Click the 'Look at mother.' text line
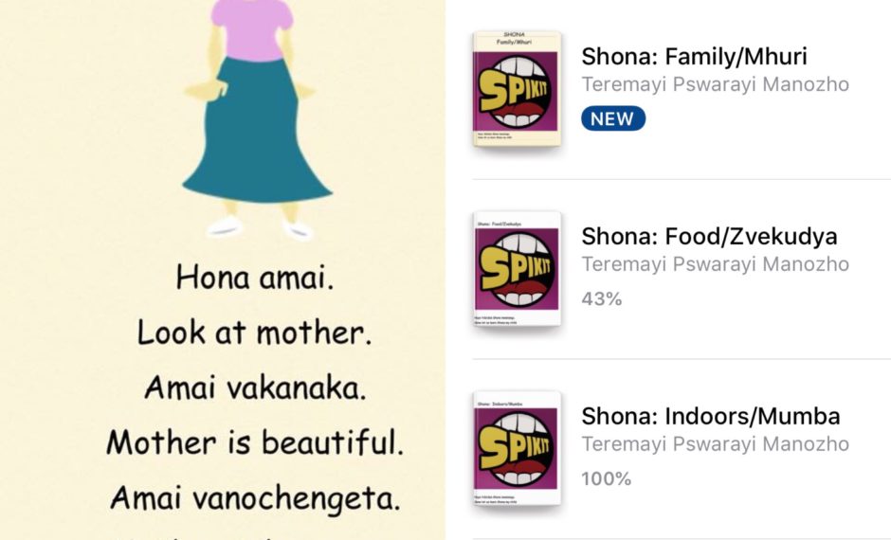The image size is (891, 540). click(252, 333)
